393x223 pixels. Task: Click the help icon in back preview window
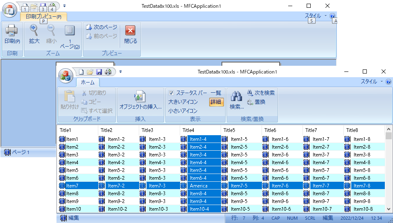point(332,16)
